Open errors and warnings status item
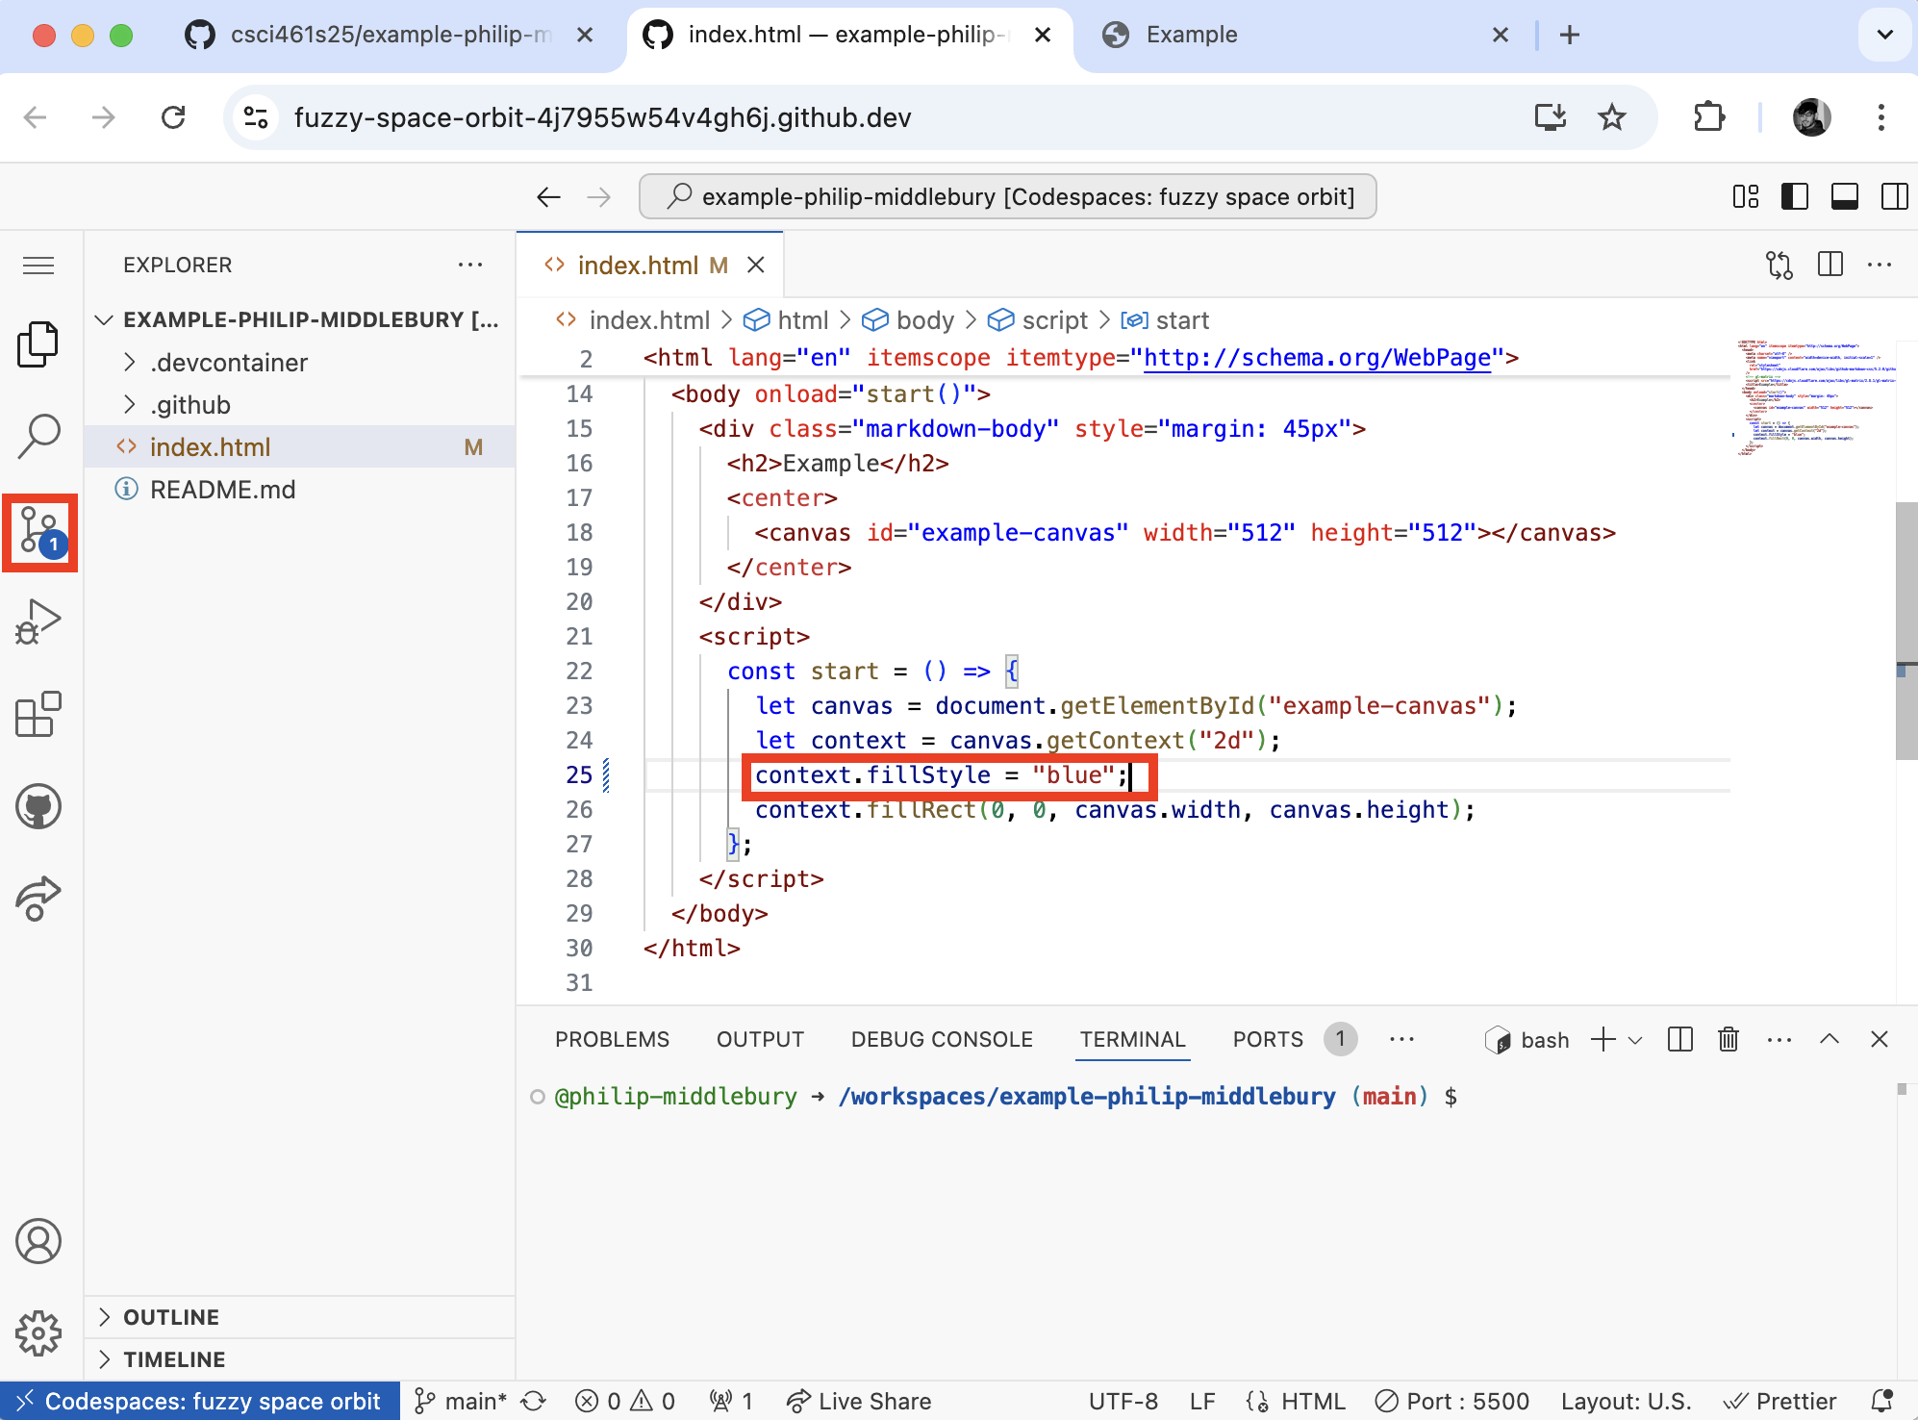1918x1420 pixels. pyautogui.click(x=625, y=1401)
